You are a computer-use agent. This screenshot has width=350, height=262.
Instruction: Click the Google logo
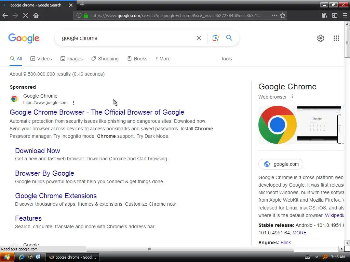coord(24,38)
